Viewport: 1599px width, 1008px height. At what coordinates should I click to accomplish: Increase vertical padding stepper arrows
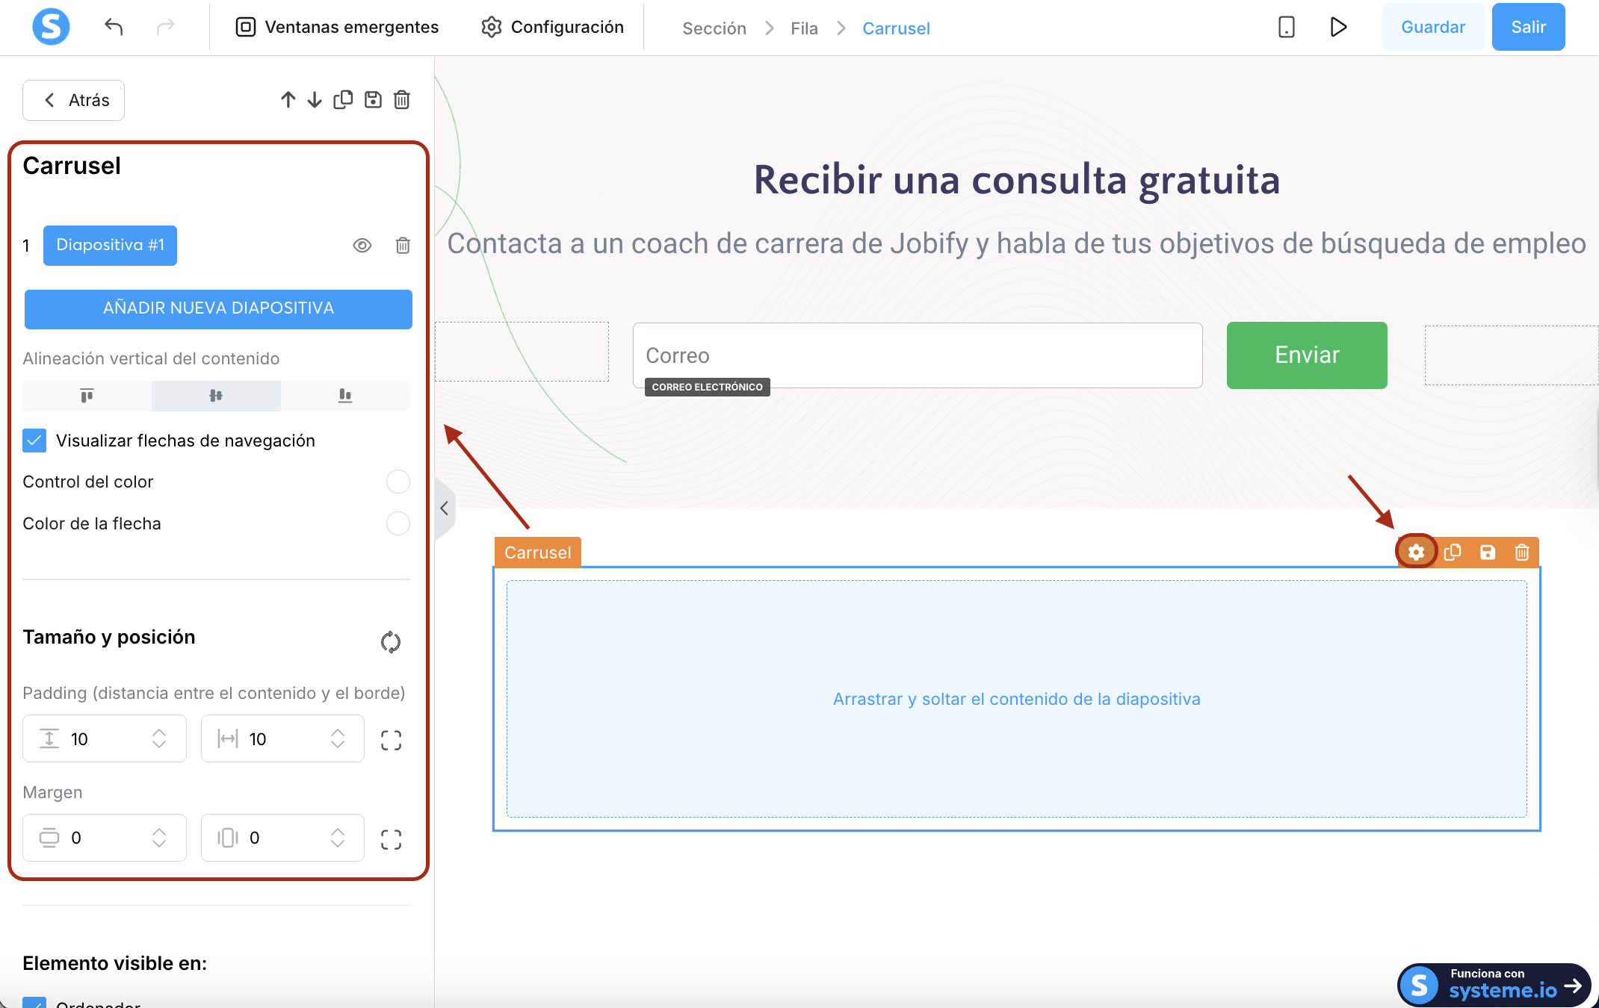(x=159, y=733)
